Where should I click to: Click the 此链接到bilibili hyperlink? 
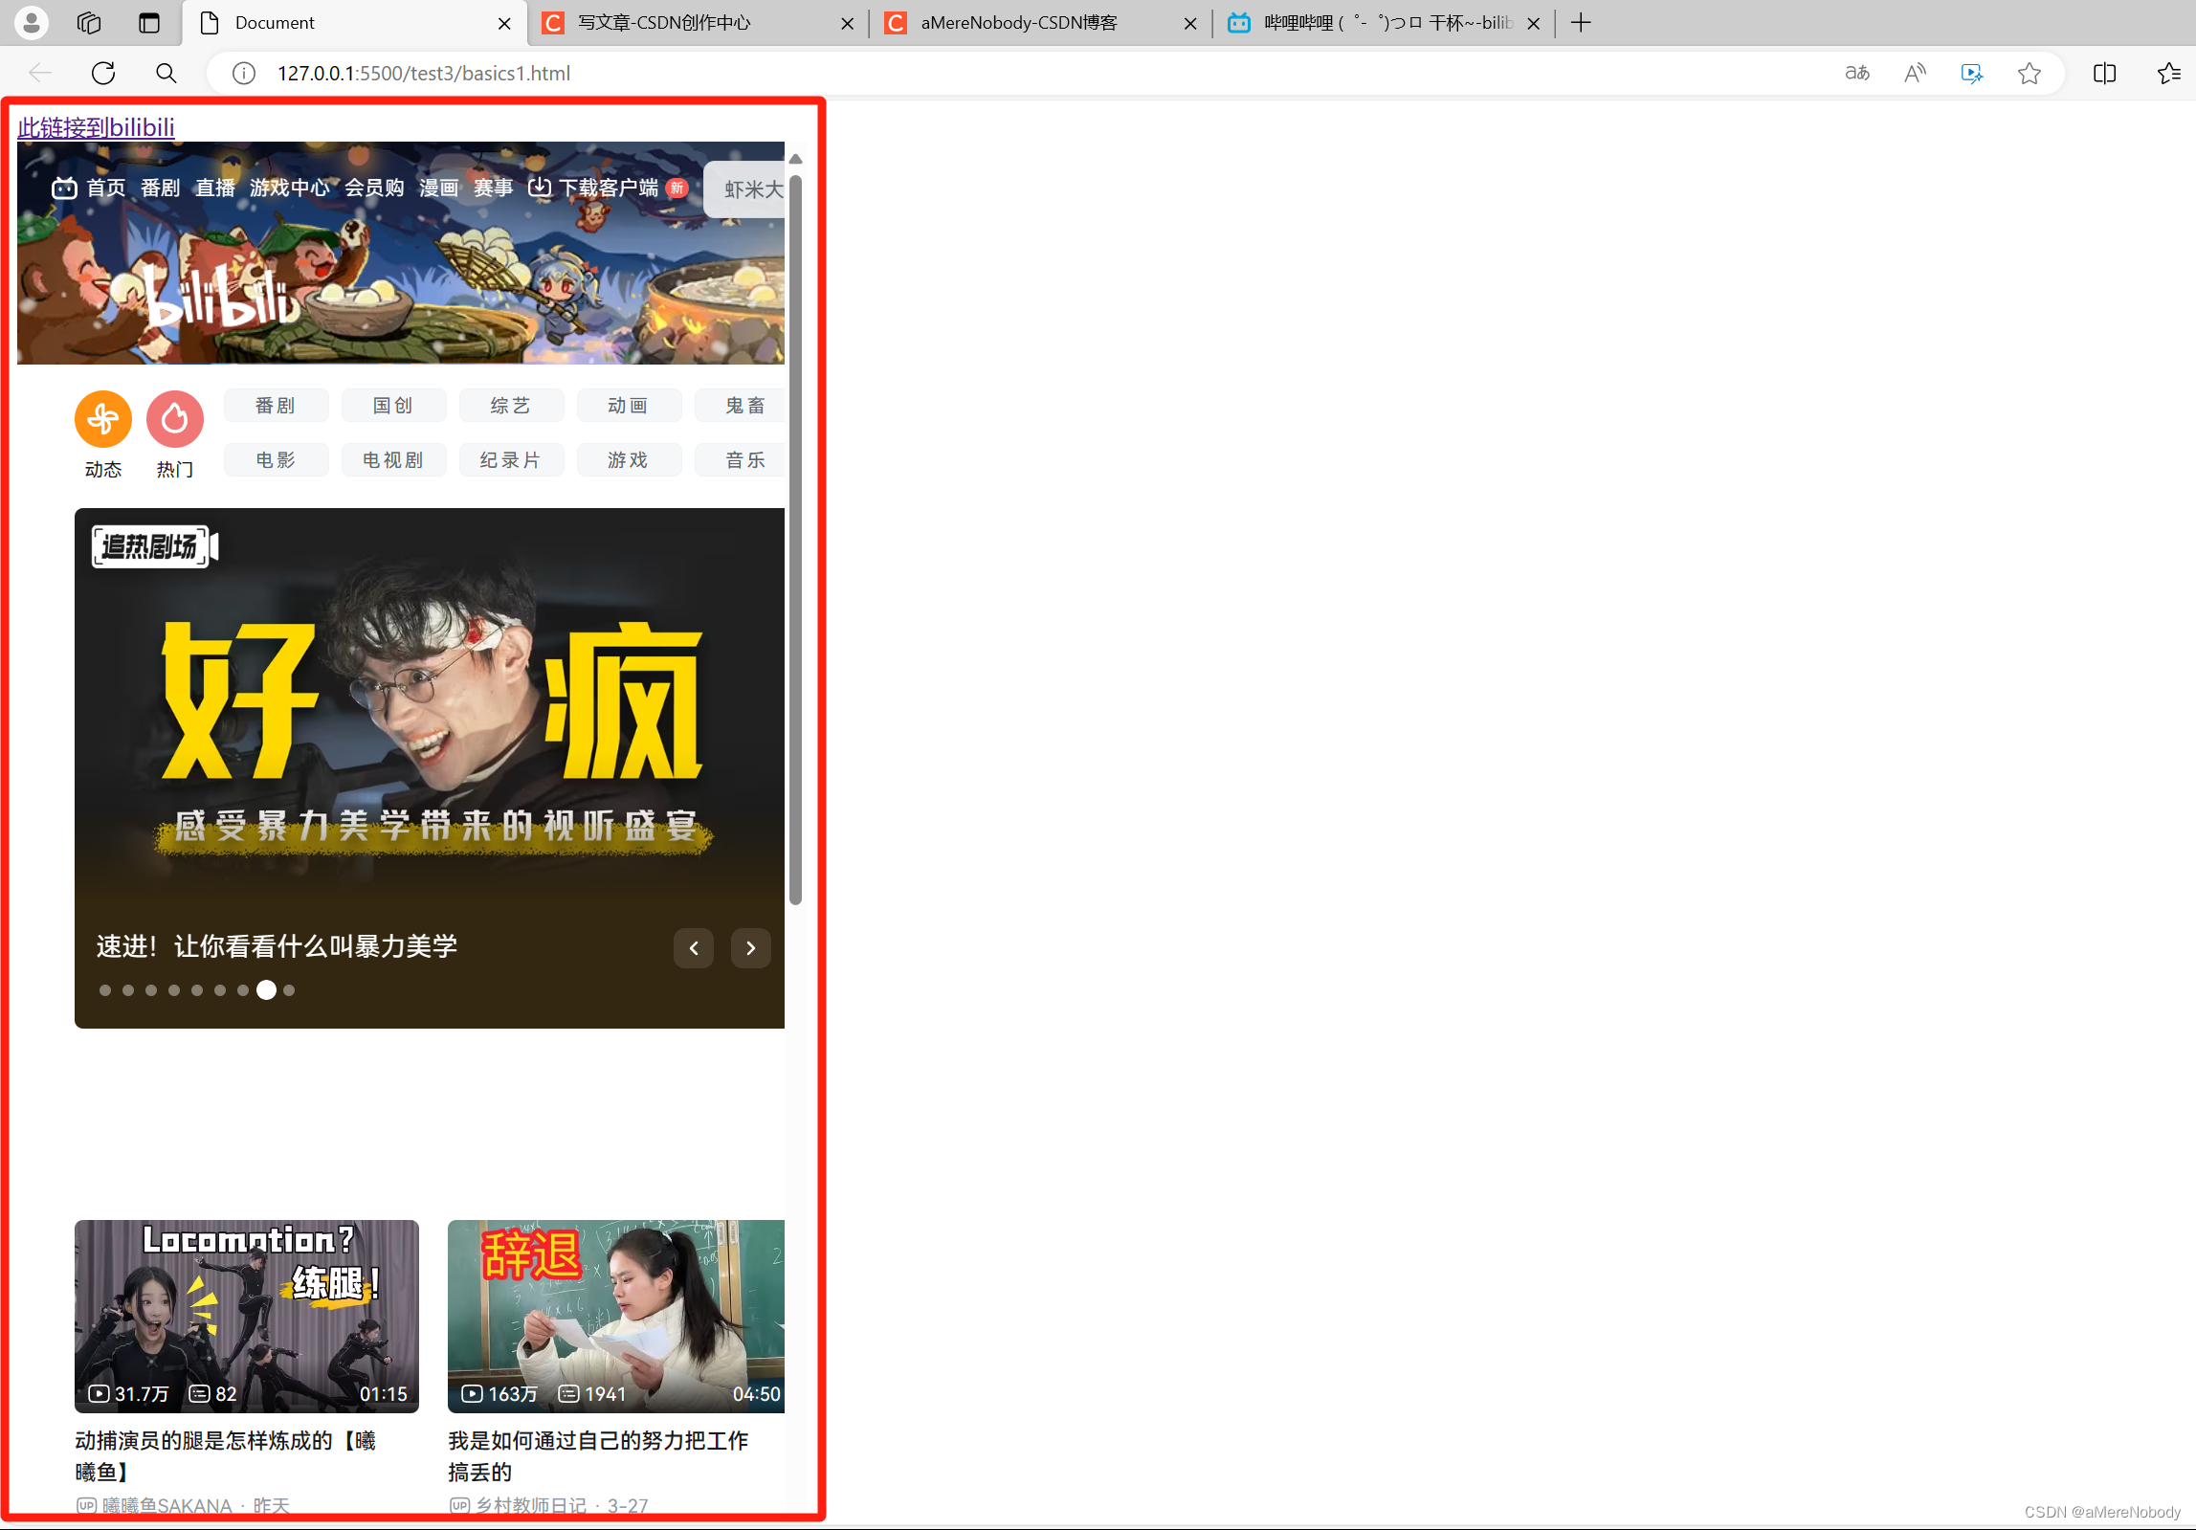pos(96,127)
